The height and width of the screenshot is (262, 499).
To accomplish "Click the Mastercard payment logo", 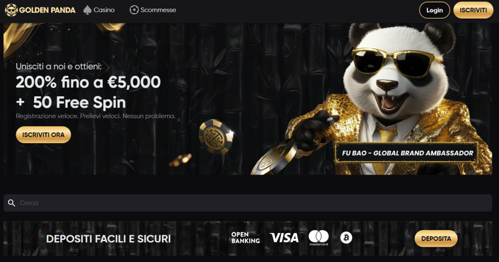I will tap(319, 238).
